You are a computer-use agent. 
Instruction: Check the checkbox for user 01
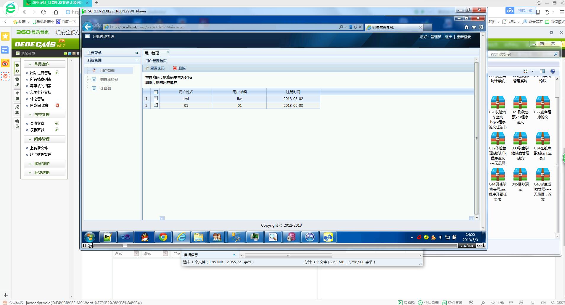[x=156, y=105]
